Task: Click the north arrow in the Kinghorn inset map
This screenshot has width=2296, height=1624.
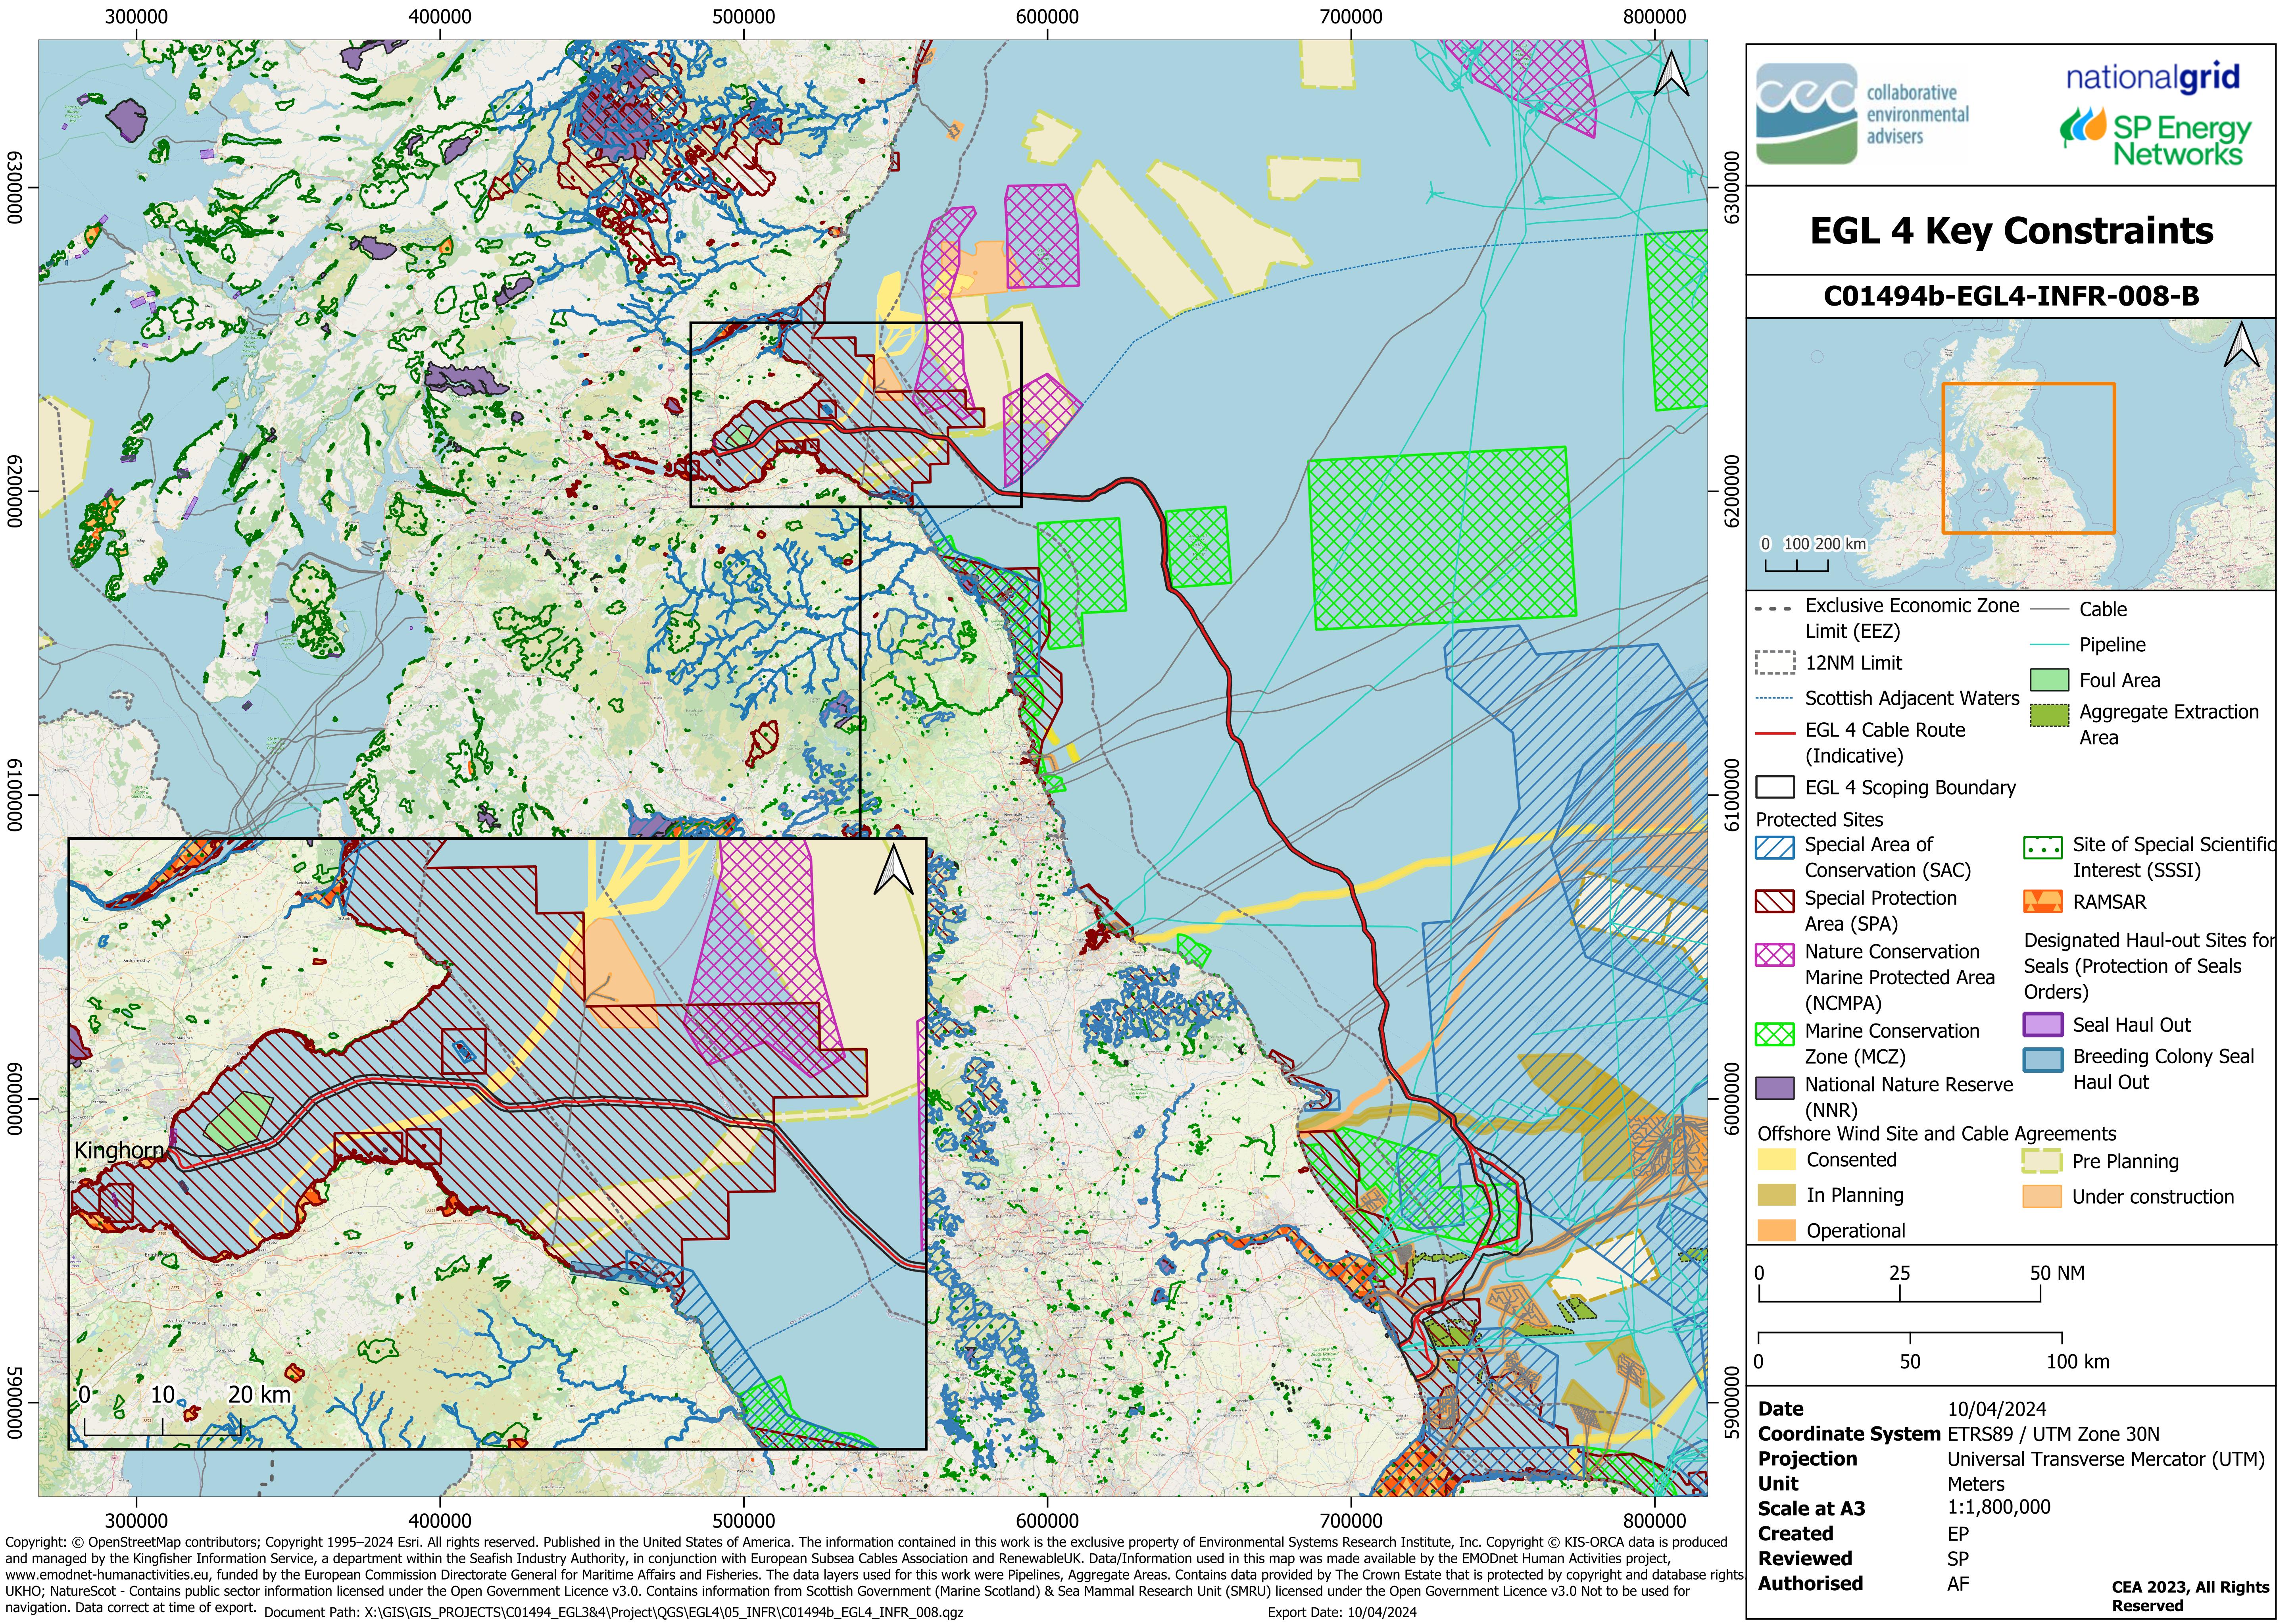Action: [x=893, y=870]
